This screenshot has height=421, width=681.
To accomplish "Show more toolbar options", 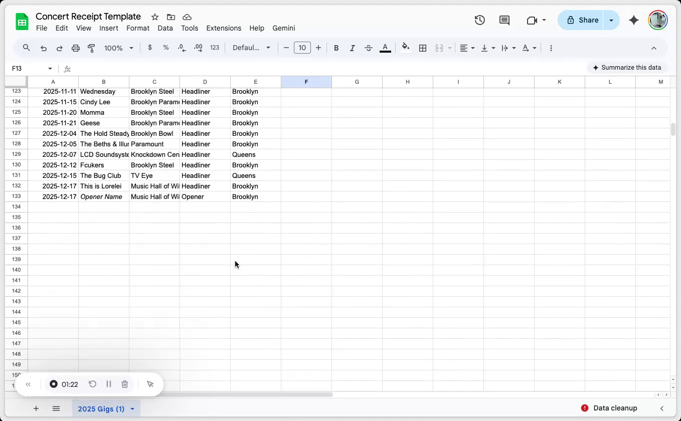I will tap(551, 48).
